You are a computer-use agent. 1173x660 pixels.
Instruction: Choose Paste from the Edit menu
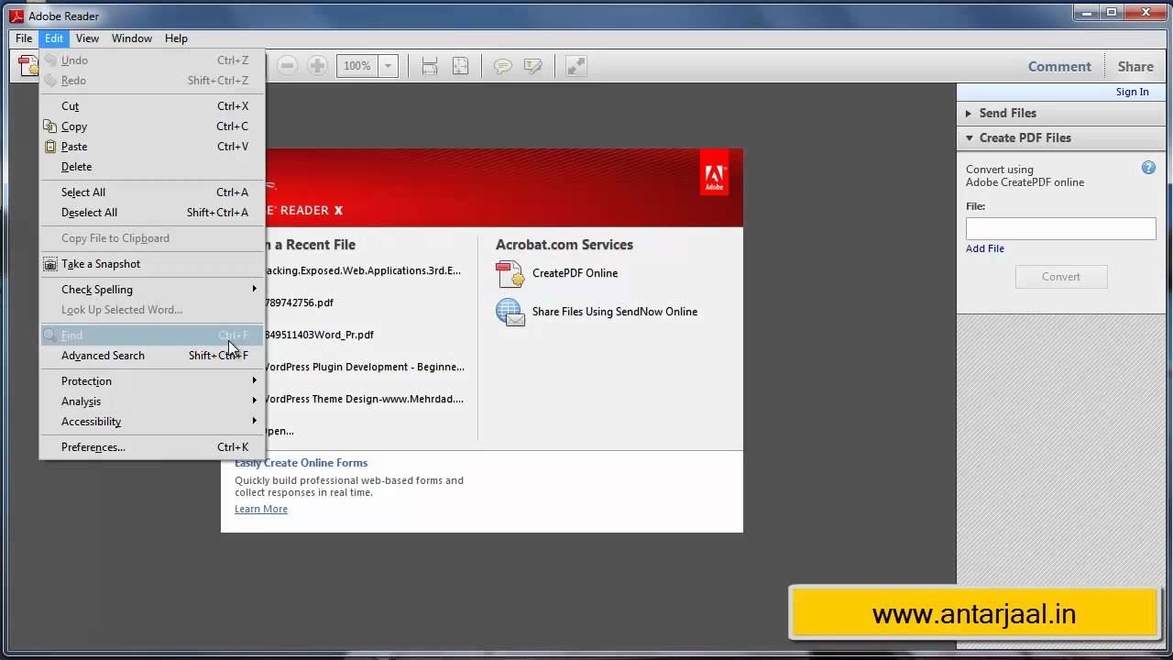pyautogui.click(x=152, y=147)
